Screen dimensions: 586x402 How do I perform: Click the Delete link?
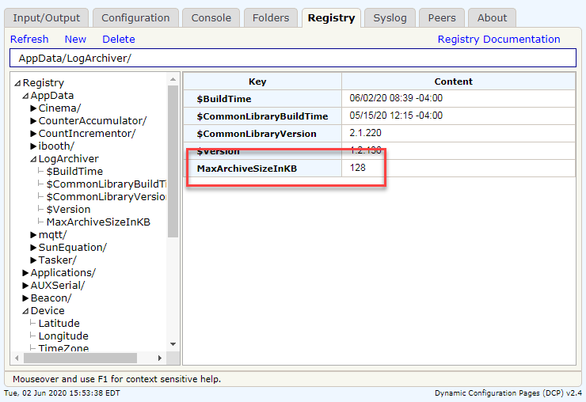[119, 40]
